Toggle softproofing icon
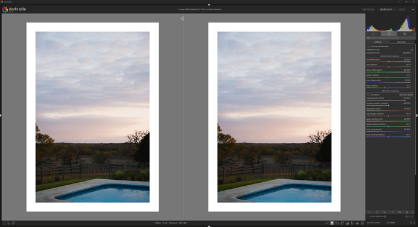The image size is (418, 227). pyautogui.click(x=353, y=223)
